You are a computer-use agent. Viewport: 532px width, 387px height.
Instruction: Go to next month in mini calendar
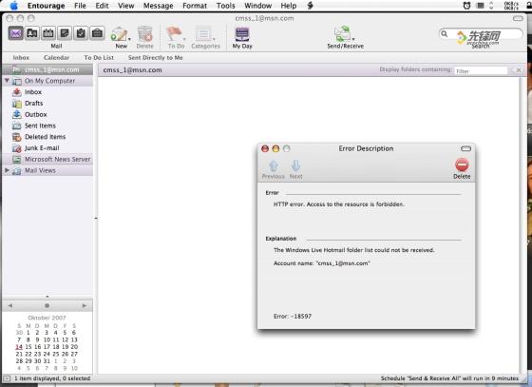(x=85, y=306)
